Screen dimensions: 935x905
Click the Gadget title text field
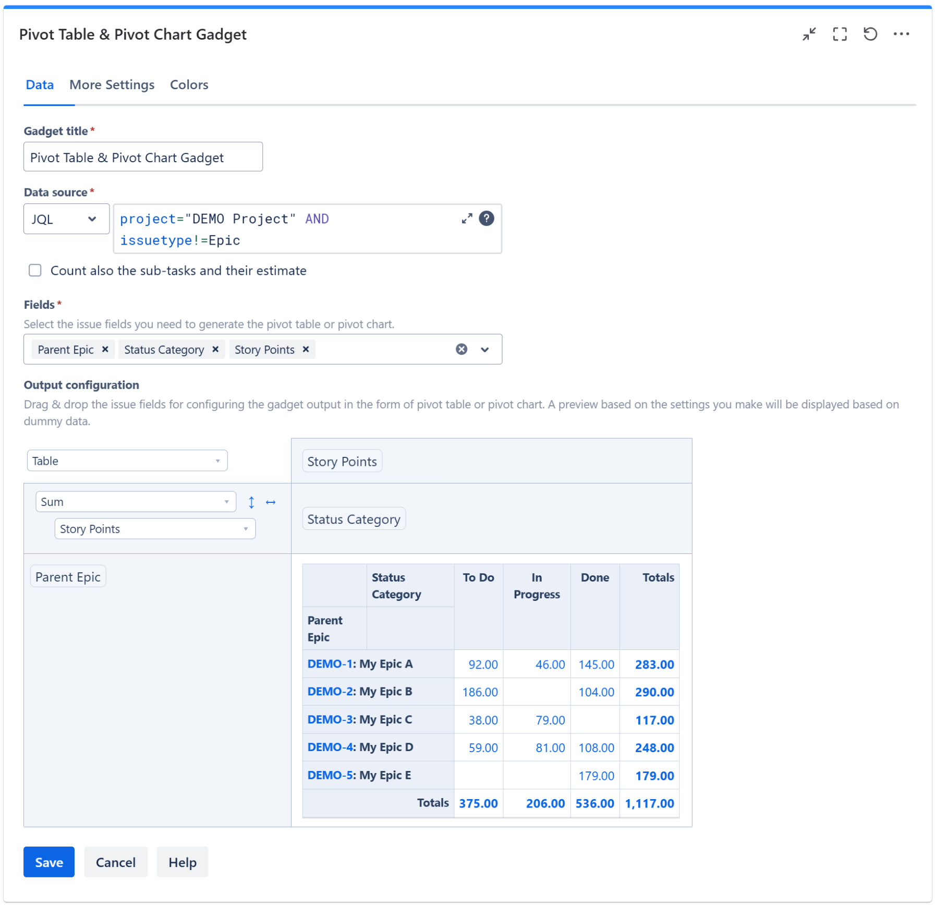143,157
